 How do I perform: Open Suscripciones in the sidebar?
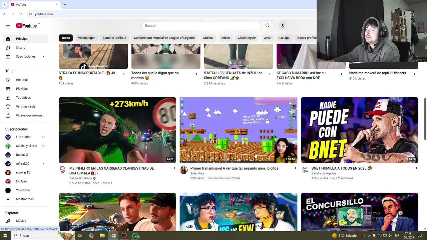click(25, 57)
